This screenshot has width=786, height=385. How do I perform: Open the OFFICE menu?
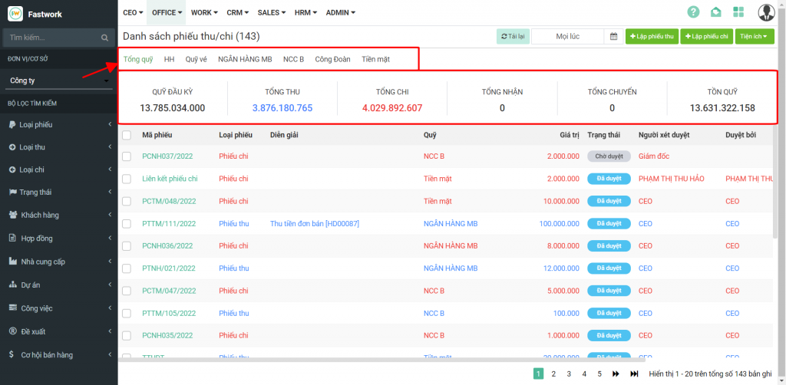coord(167,12)
